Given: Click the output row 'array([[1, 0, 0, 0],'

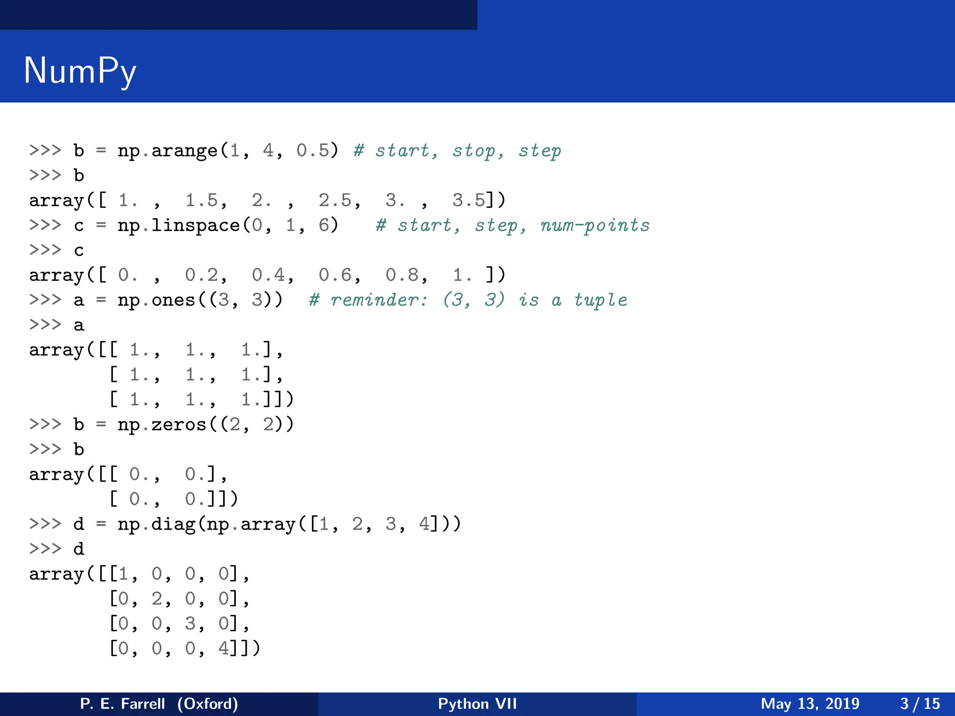Looking at the screenshot, I should pyautogui.click(x=139, y=574).
